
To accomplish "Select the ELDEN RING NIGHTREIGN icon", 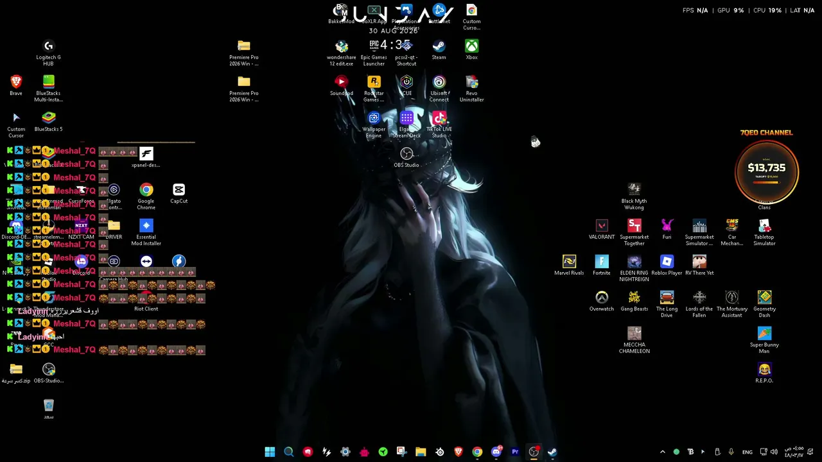I will tap(634, 268).
